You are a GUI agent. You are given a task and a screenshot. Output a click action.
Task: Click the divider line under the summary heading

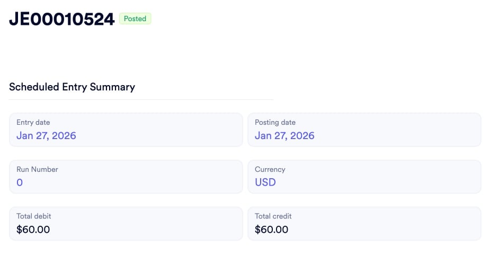click(141, 99)
